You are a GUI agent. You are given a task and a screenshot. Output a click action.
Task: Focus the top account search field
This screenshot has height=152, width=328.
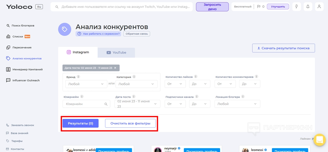pos(122,7)
